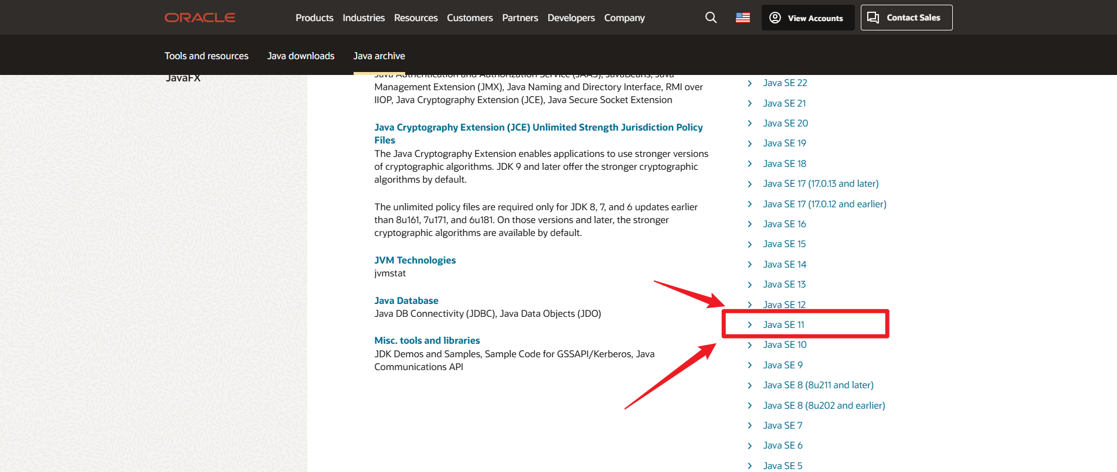This screenshot has height=472, width=1117.
Task: Open Java Cryptography Extension Policy Files link
Action: point(538,134)
